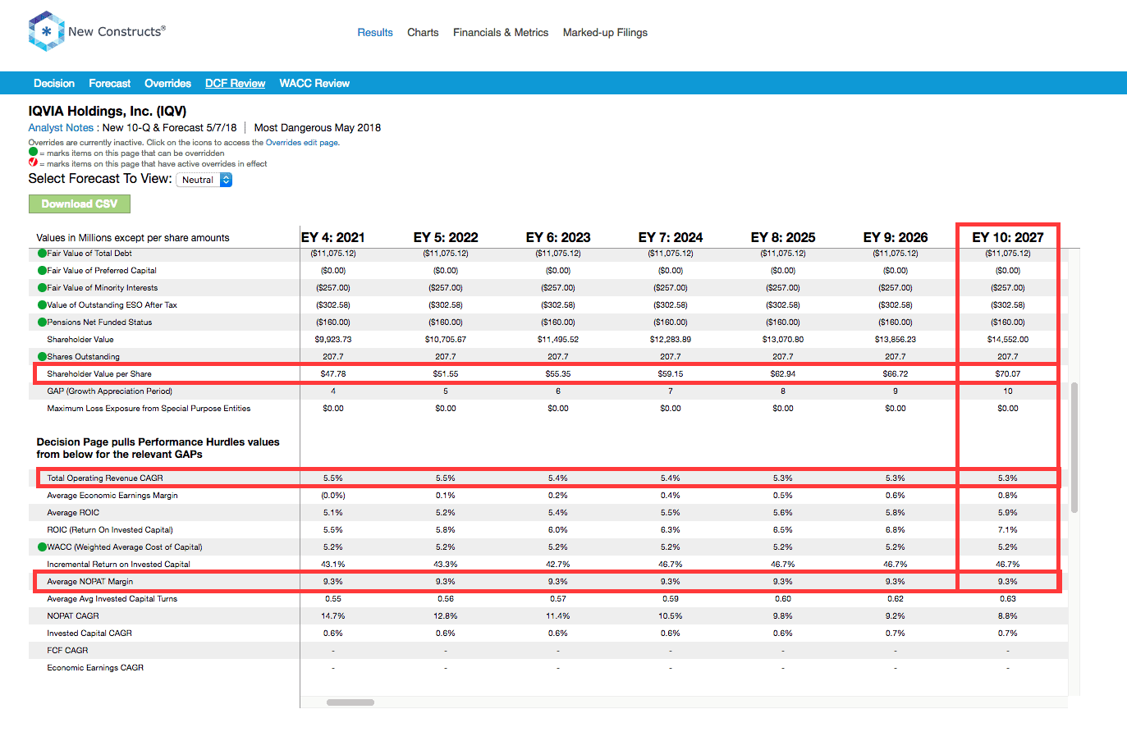Click the Most Dangerous May 2018 text
This screenshot has width=1127, height=732.
pyautogui.click(x=318, y=127)
